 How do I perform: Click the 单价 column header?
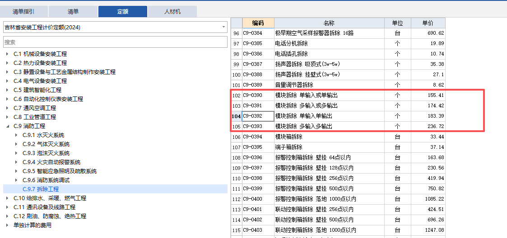428,23
